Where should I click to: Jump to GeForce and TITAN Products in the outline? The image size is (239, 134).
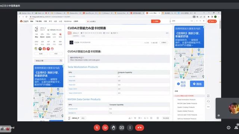(187, 115)
